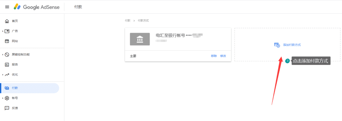Click the ads icon beside 广告
The height and width of the screenshot is (121, 342).
7,31
